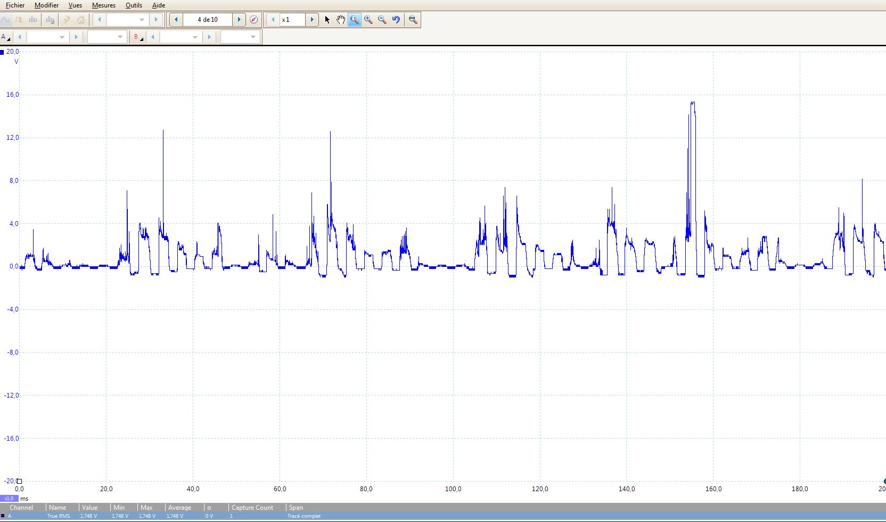
Task: Select the marquee zoom window tool
Action: pos(355,20)
